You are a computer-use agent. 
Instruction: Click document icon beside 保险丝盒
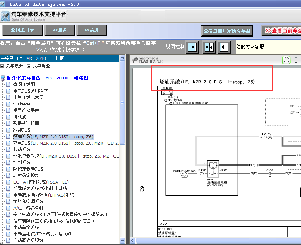point(8,104)
